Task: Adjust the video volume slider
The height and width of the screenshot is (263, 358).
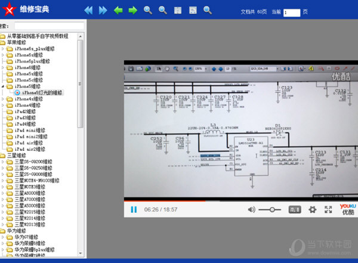Action: pyautogui.click(x=270, y=209)
